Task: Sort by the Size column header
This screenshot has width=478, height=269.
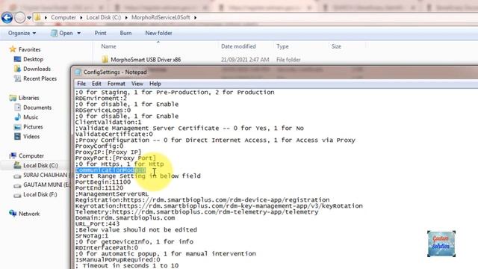Action: 336,46
